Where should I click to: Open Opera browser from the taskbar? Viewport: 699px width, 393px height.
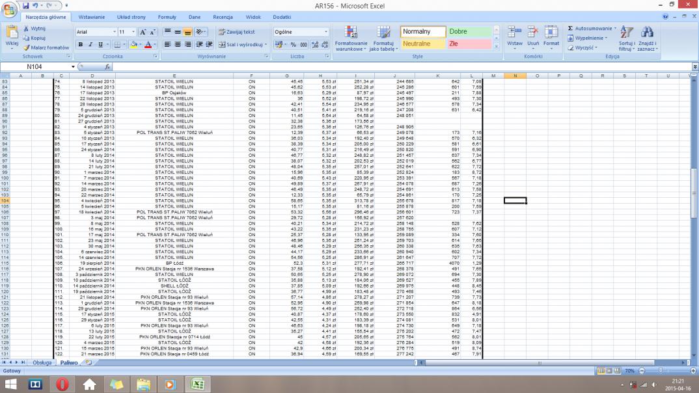click(62, 385)
